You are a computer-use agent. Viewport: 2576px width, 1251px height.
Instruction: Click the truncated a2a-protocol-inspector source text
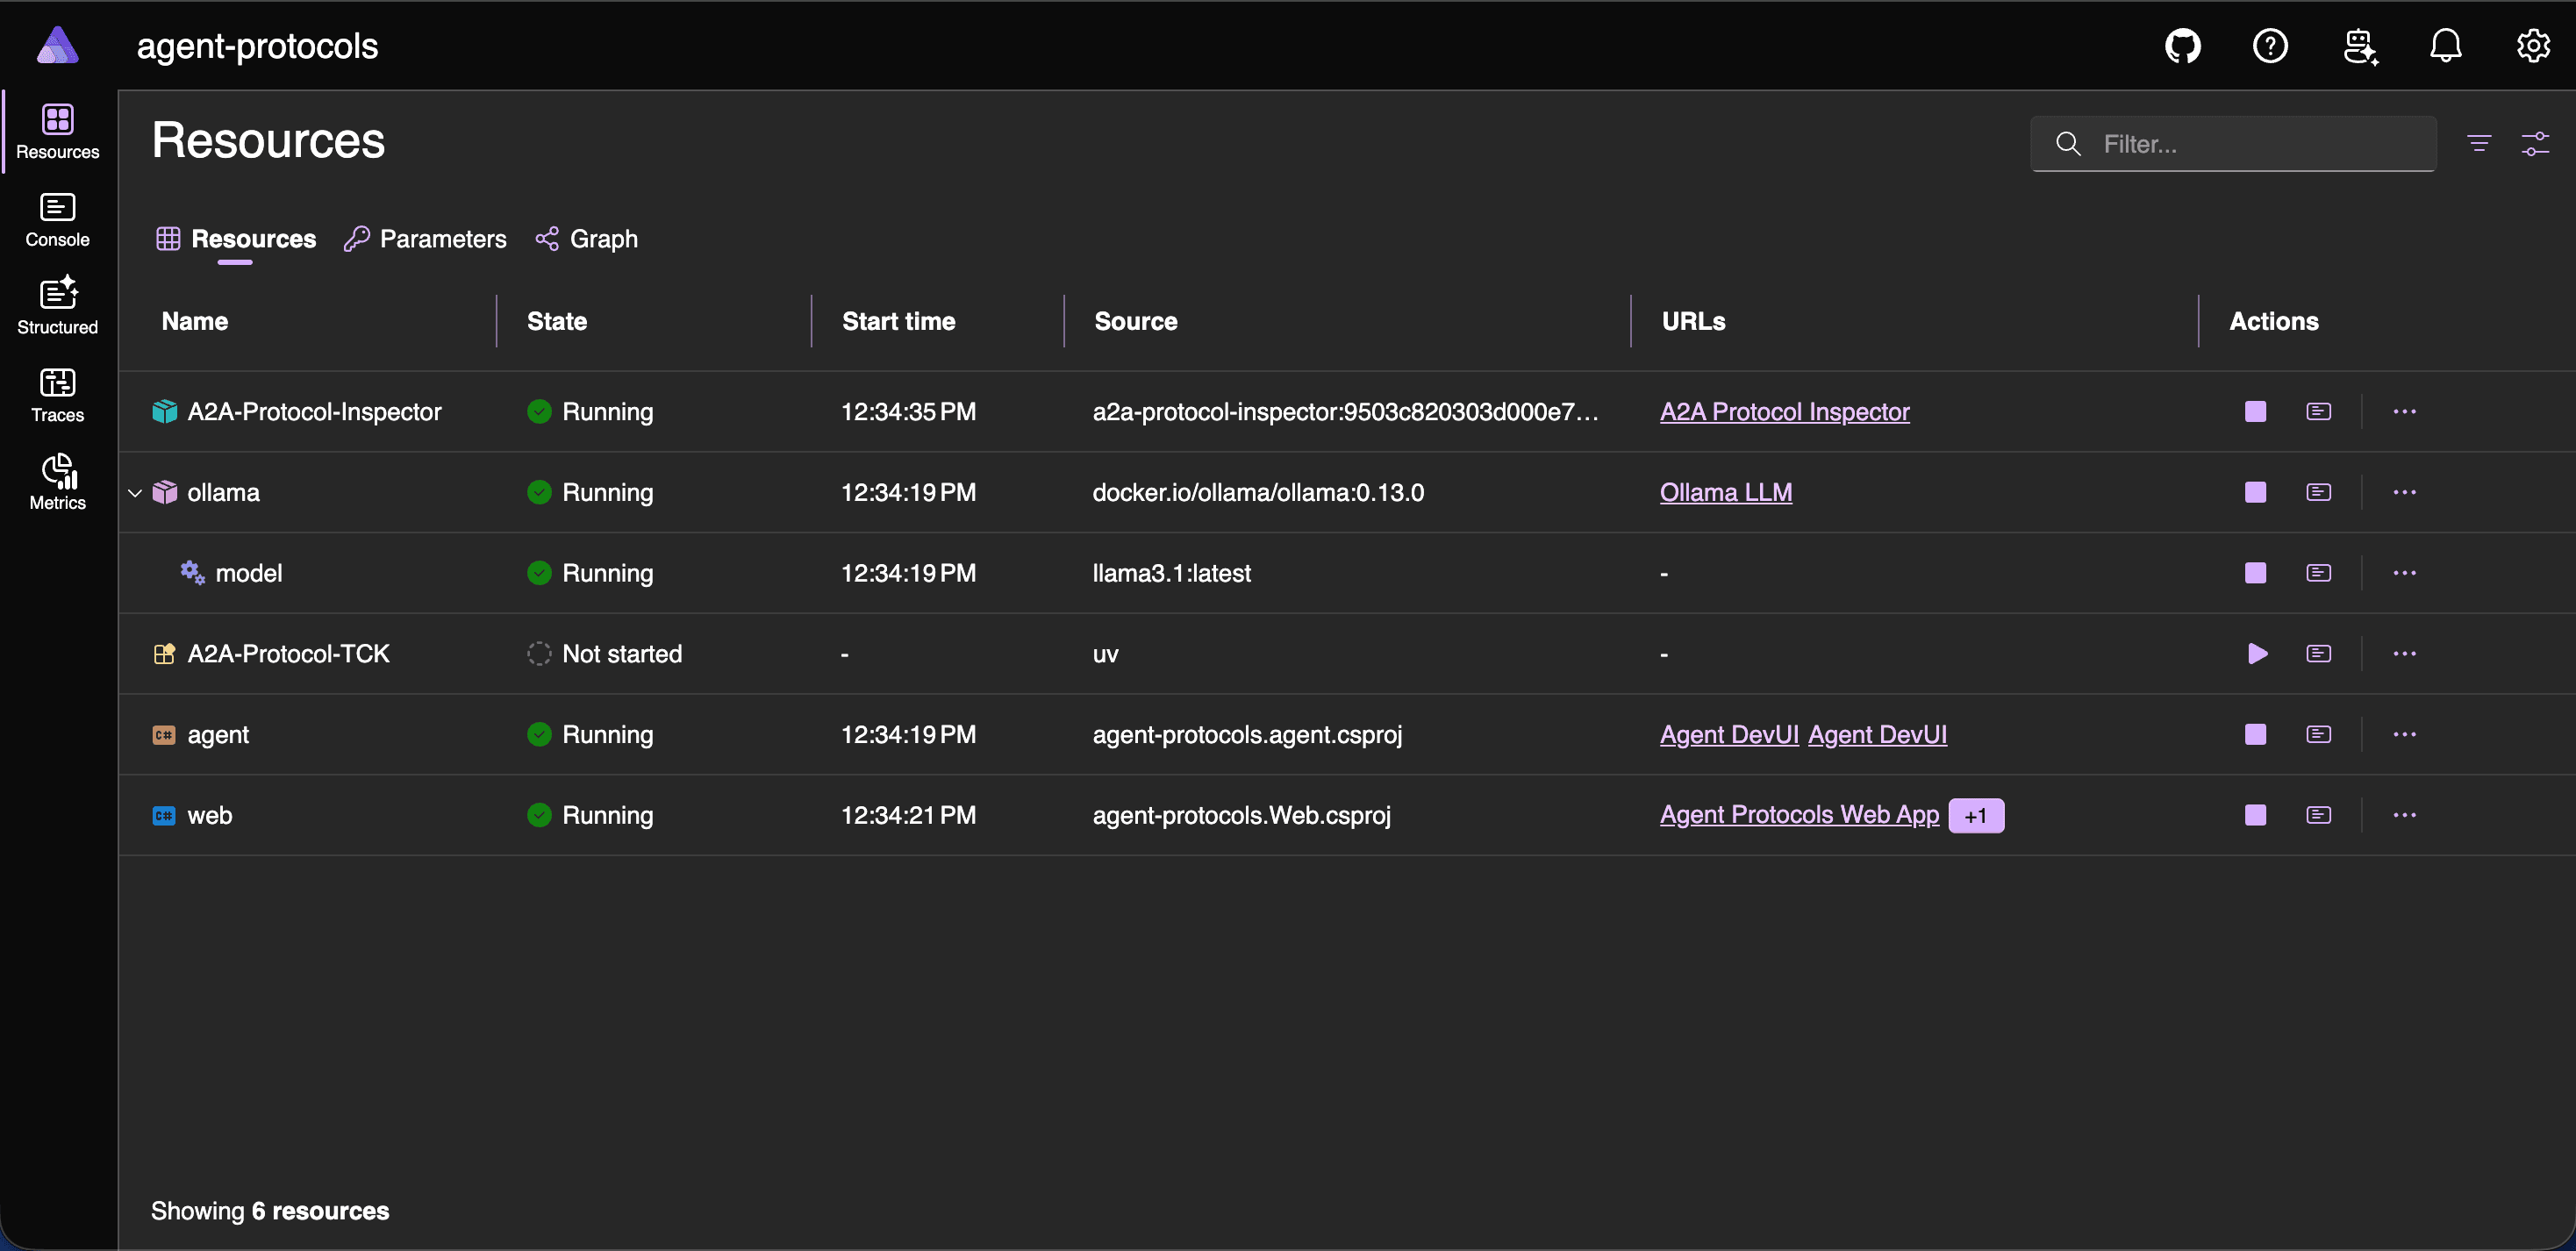[1345, 412]
